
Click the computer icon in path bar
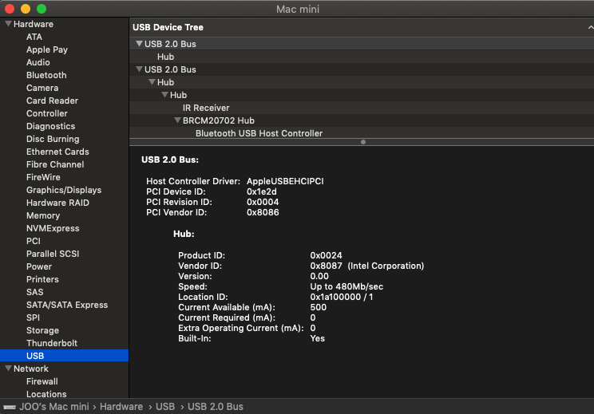tap(10, 407)
